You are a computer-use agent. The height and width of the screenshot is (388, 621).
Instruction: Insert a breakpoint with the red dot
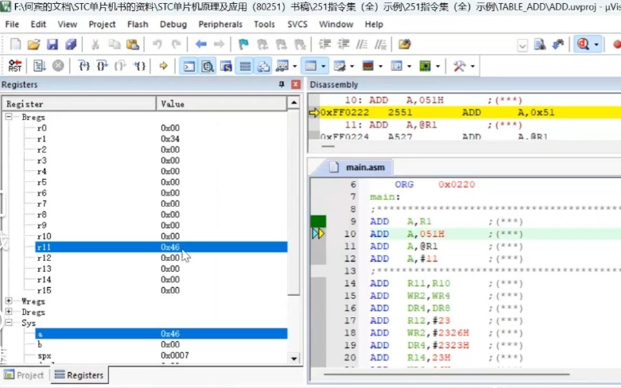[617, 44]
